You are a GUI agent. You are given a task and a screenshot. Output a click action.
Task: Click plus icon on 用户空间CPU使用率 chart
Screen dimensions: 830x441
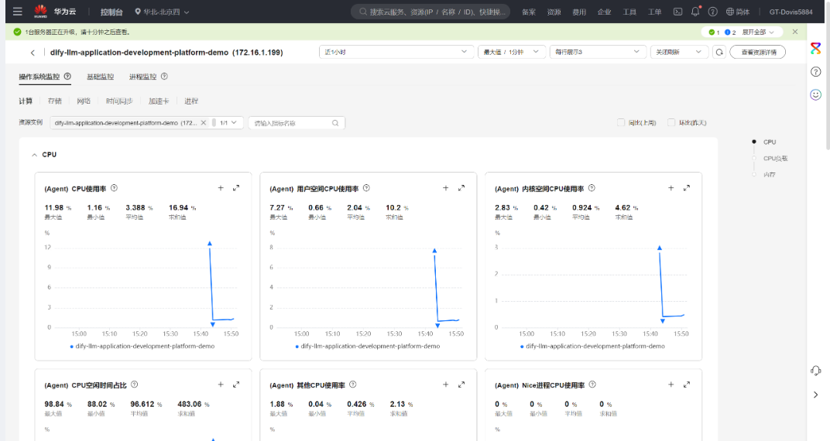point(445,188)
